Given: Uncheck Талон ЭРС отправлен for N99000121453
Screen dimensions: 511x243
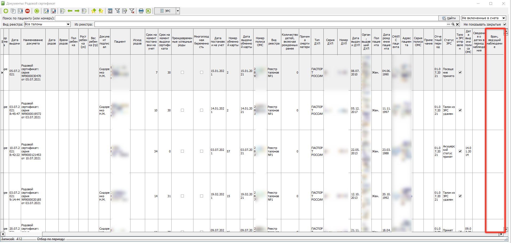Looking at the screenshot, I should [x=460, y=151].
